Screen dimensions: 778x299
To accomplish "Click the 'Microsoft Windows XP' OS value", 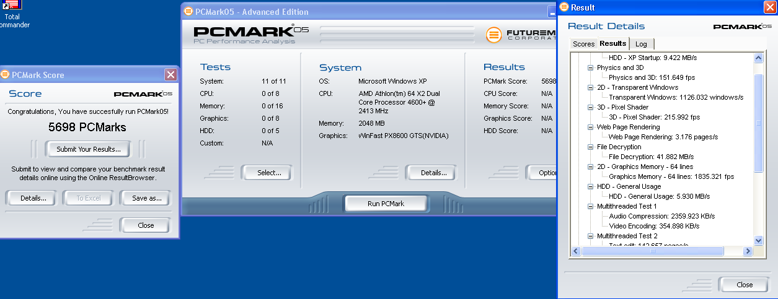I will (392, 81).
